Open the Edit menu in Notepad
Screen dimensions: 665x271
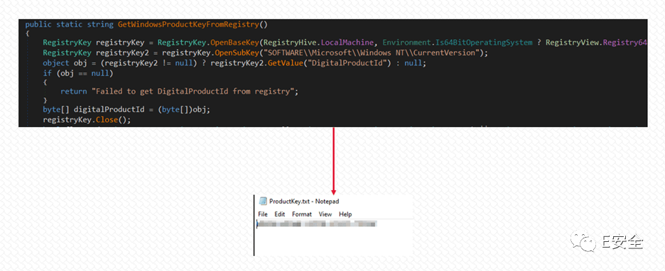click(x=279, y=214)
